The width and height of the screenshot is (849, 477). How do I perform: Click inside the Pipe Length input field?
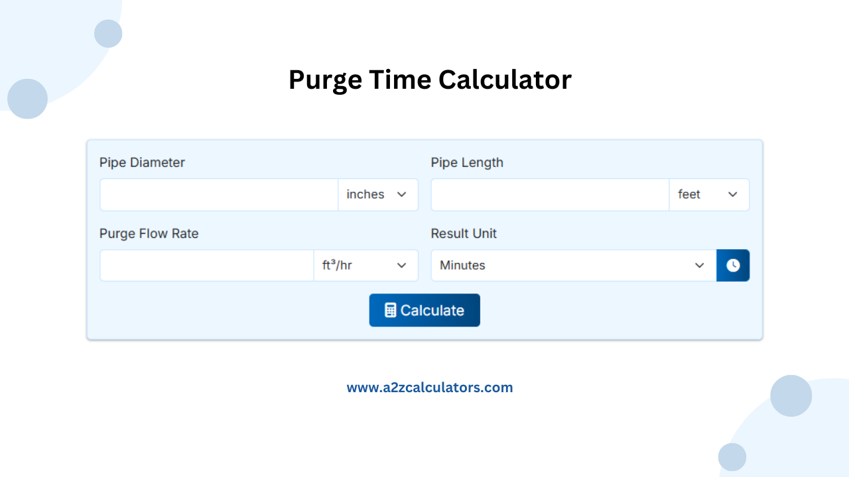click(551, 194)
